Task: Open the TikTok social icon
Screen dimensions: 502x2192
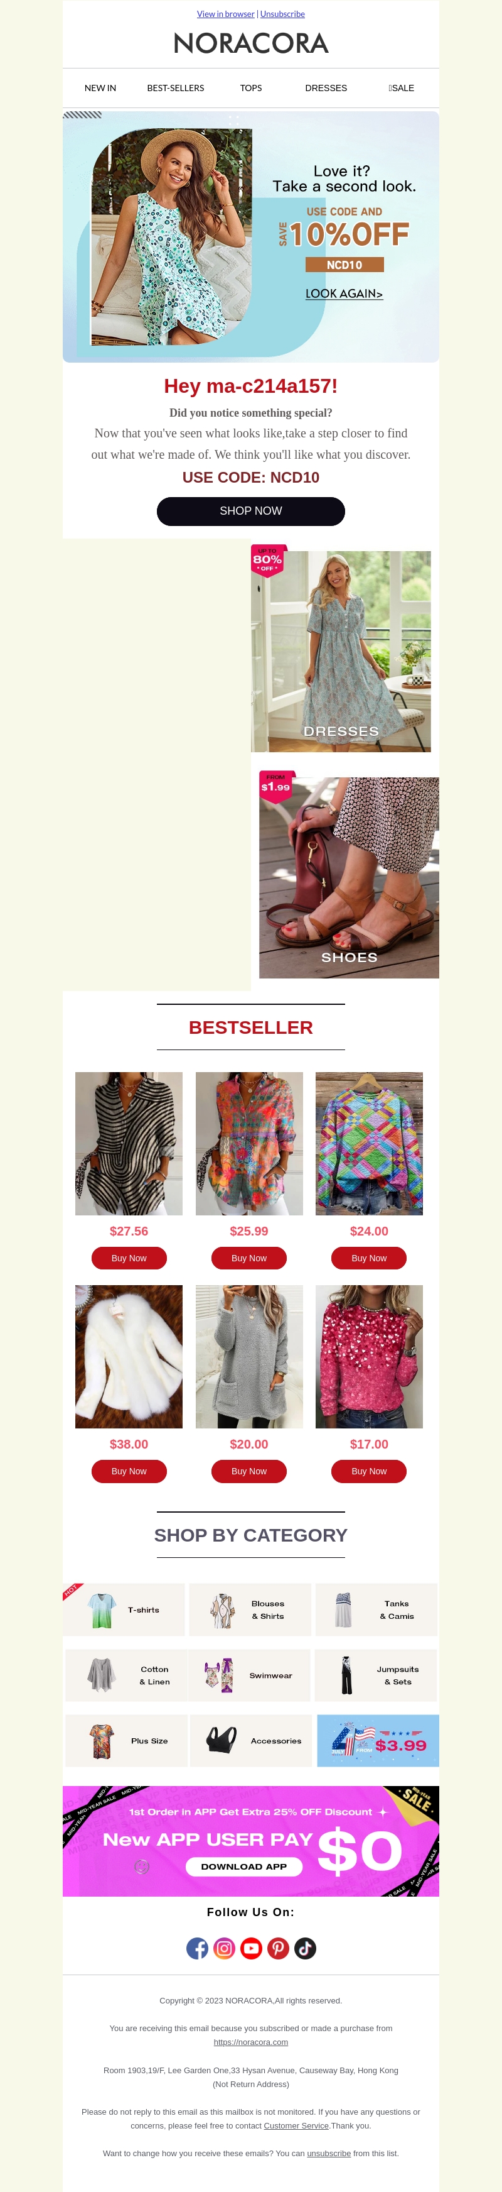Action: coord(306,1948)
